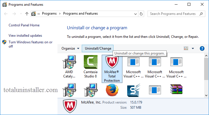209x115 pixels.
Task: Open the Organize dropdown menu
Action: (x=70, y=48)
